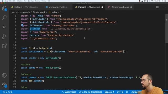Show errors and warnings in status bar
The width and height of the screenshot is (168, 94).
[8, 92]
